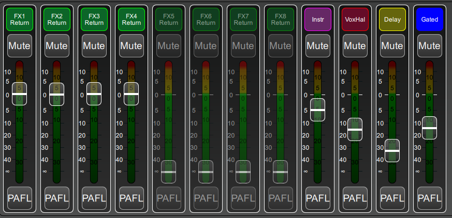Click the FX1 Return fader handle
The width and height of the screenshot is (452, 218).
pos(19,95)
